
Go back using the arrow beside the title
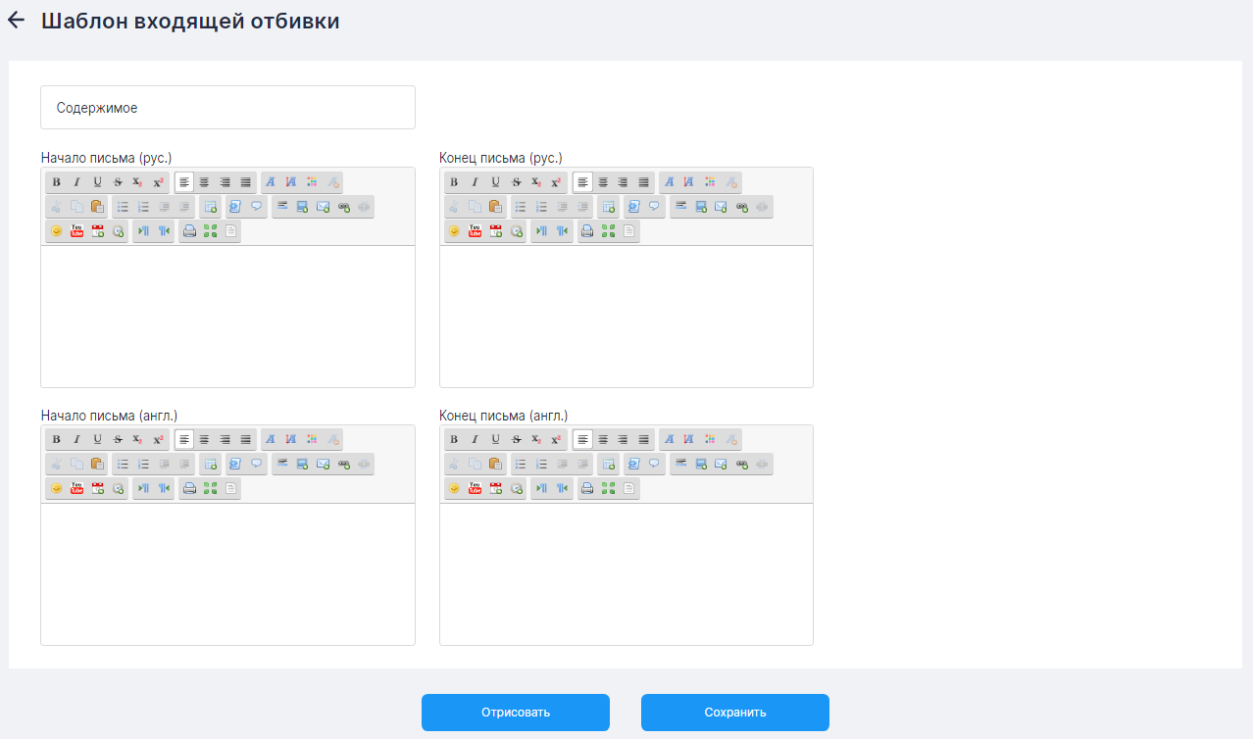[16, 21]
